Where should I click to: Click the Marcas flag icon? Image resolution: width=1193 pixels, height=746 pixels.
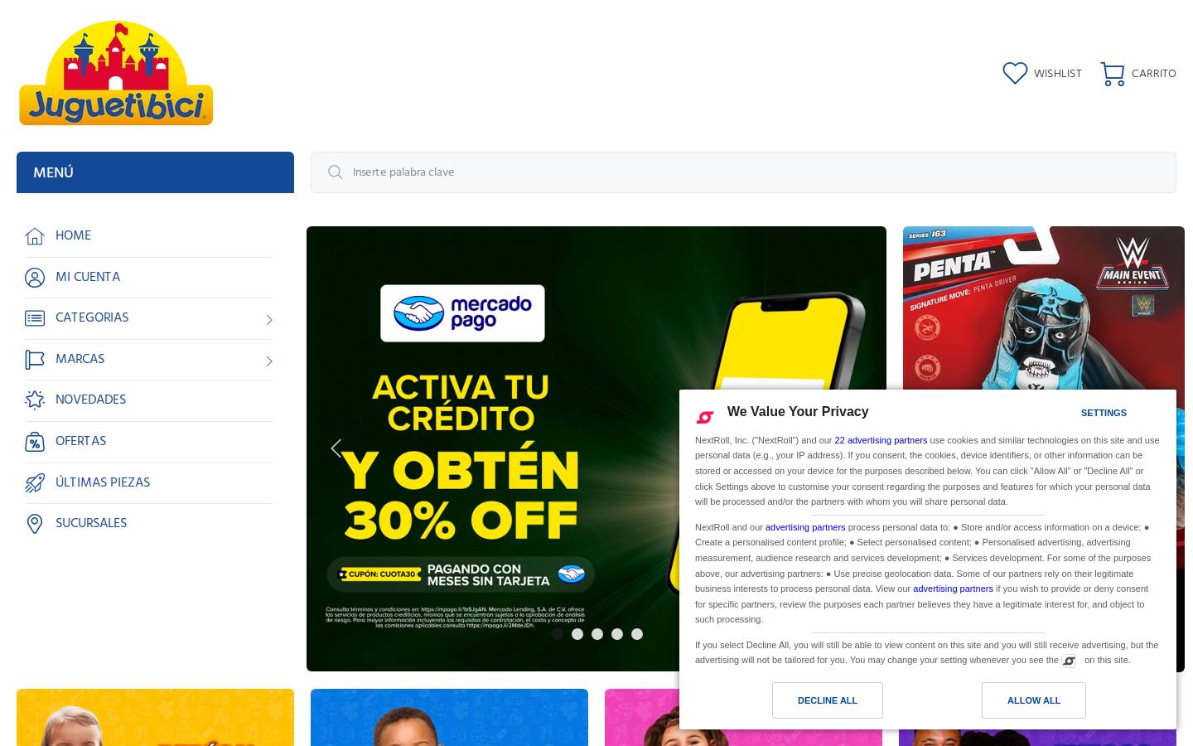click(x=35, y=360)
